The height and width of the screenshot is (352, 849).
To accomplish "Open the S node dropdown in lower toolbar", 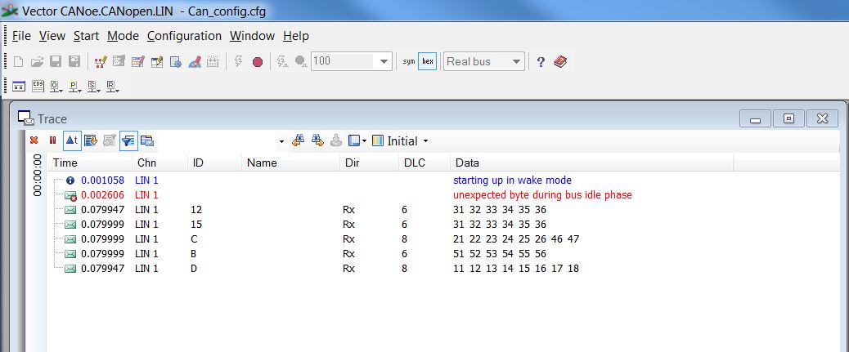I will click(94, 87).
